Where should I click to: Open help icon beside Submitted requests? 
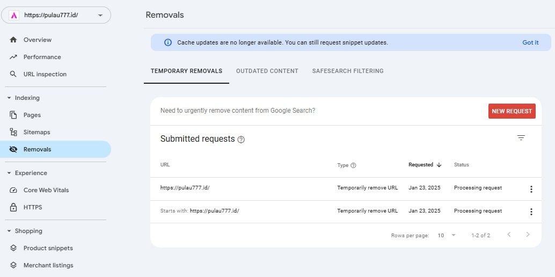pos(241,140)
